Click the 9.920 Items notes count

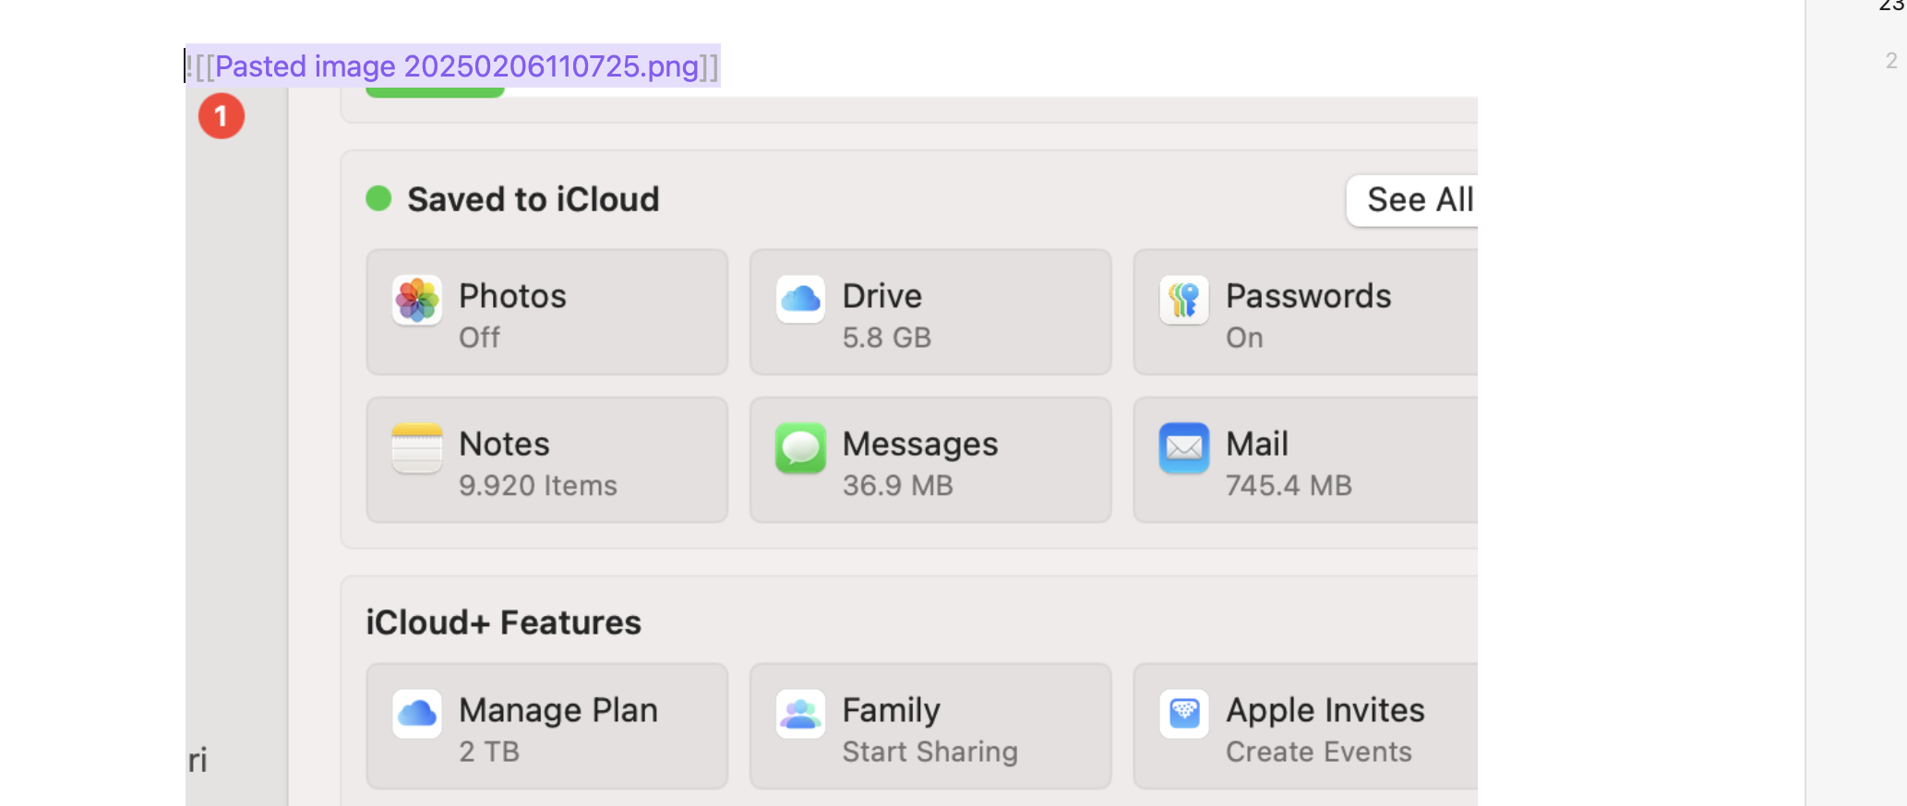pyautogui.click(x=538, y=485)
